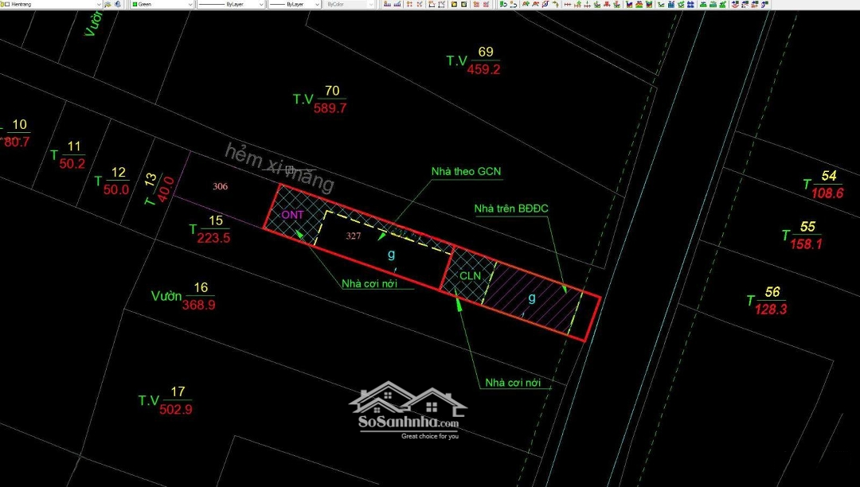Select the 'hẻm xi măng' road label

point(279,168)
